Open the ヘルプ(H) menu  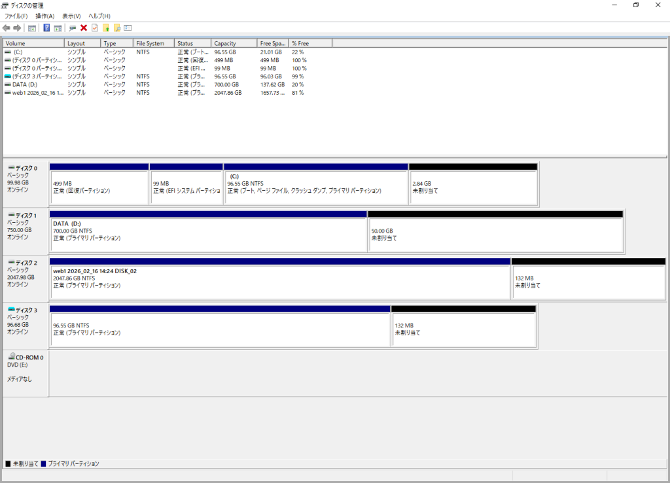(99, 16)
